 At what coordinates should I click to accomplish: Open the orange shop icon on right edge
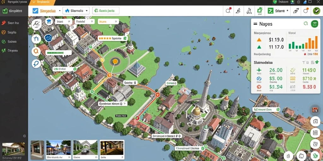[x=315, y=110]
